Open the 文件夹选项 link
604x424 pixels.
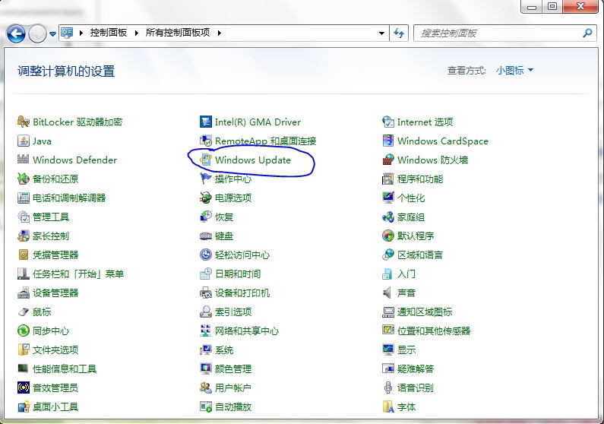click(x=55, y=350)
